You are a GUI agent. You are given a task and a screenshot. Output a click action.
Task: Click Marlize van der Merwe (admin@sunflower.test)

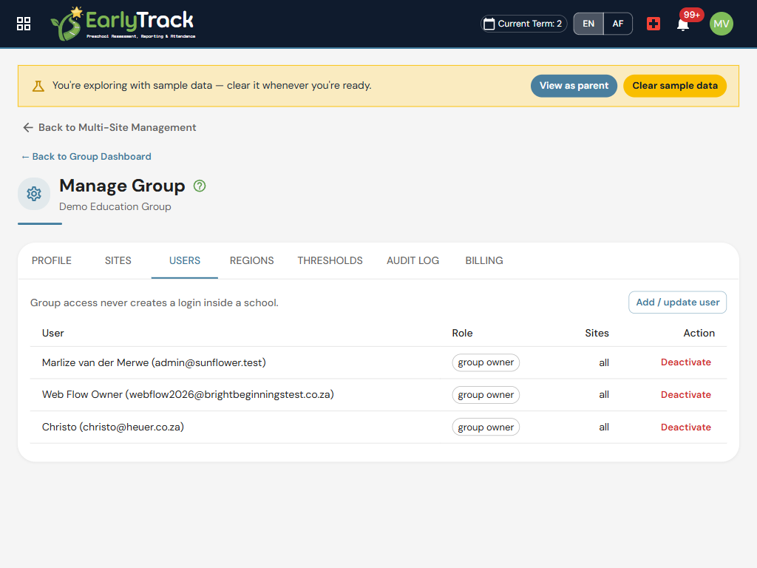pos(154,362)
